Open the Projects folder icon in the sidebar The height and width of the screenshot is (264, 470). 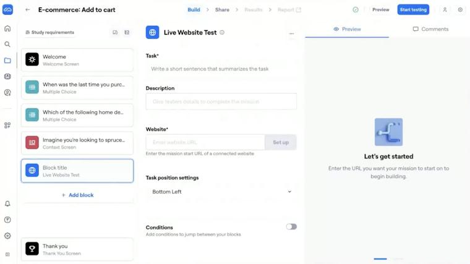coord(7,61)
